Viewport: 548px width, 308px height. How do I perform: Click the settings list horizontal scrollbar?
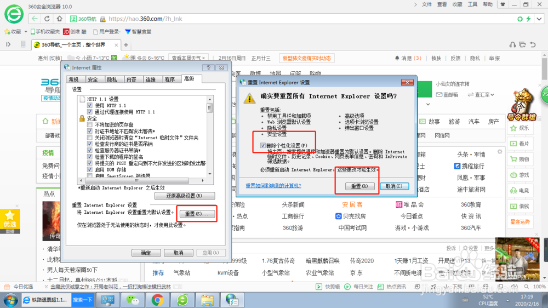[142, 181]
